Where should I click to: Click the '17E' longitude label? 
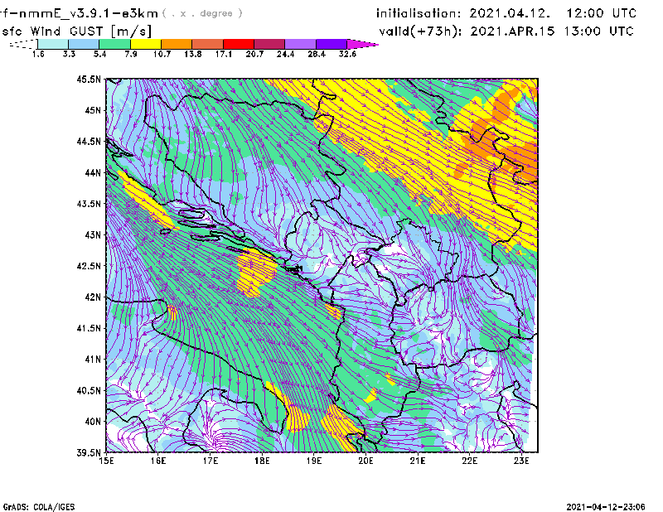pyautogui.click(x=211, y=461)
